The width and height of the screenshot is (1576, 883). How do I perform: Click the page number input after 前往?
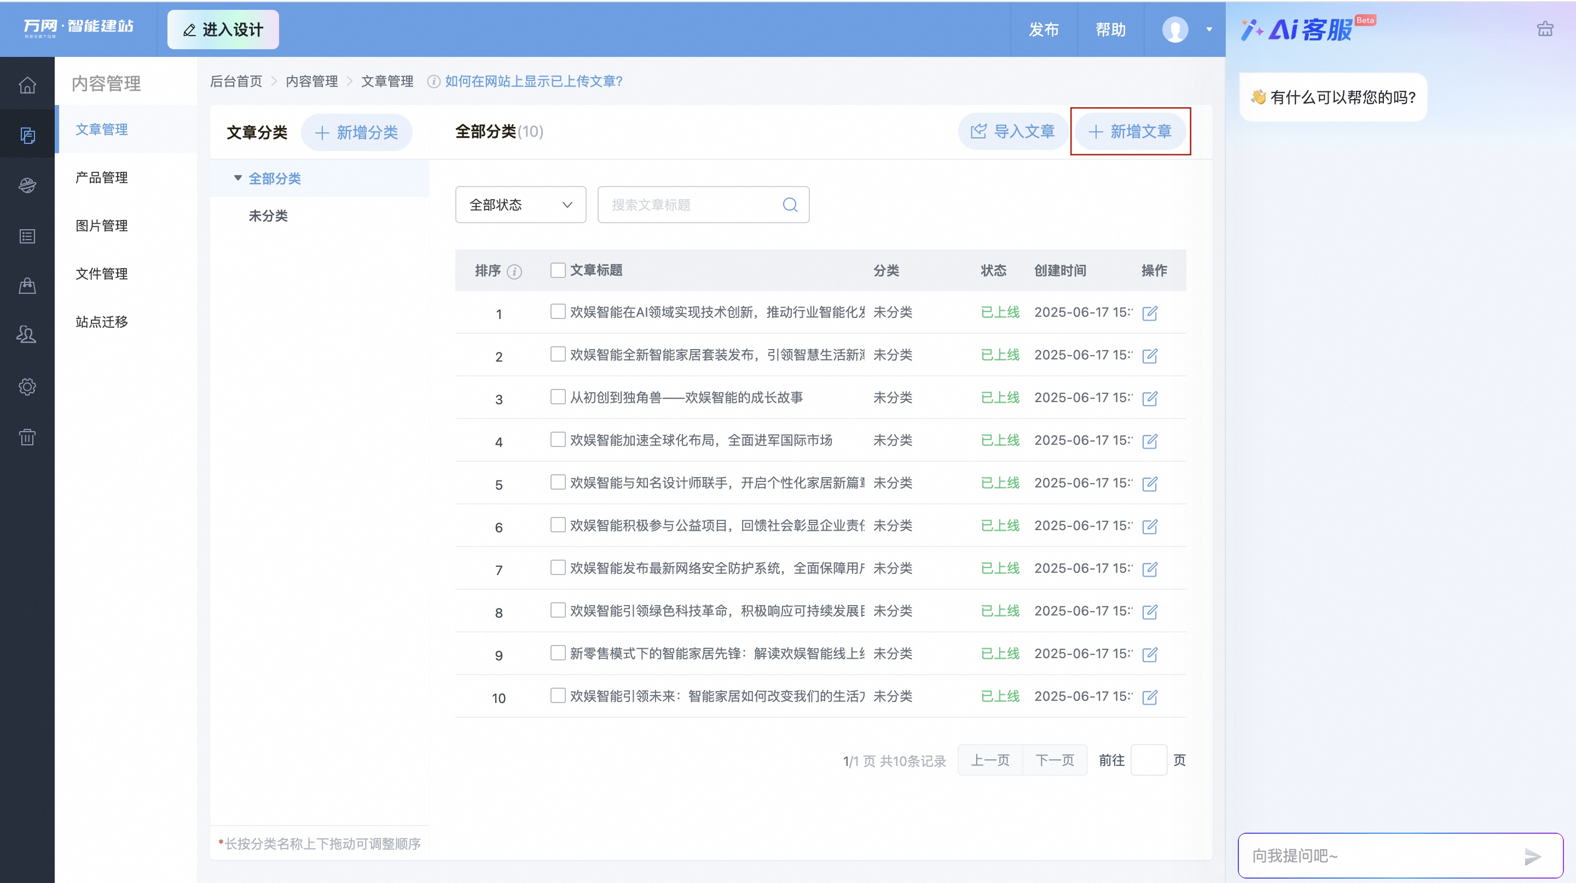point(1149,760)
